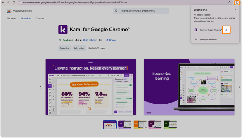This screenshot has height=138, width=242.
Task: Click the chrome web store title
Action: click(x=22, y=11)
